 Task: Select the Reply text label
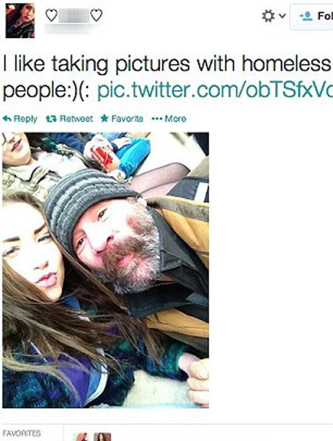pos(25,119)
